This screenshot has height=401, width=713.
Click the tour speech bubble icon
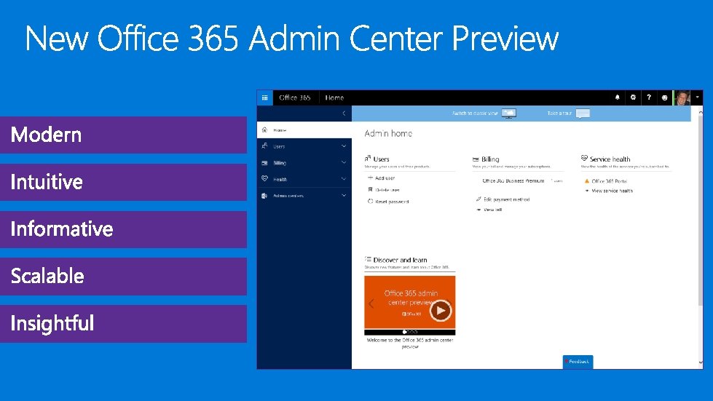pos(583,113)
